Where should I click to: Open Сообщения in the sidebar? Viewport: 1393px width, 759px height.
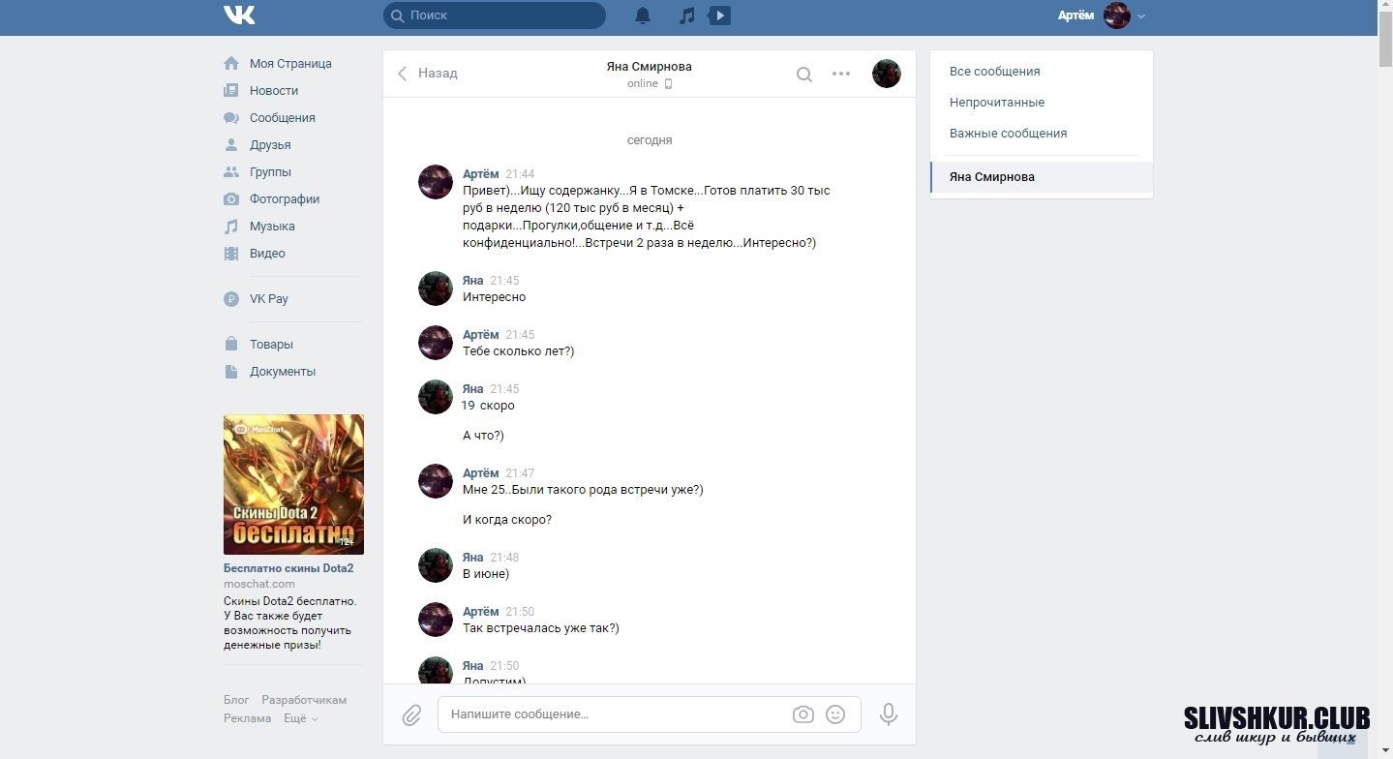pyautogui.click(x=283, y=118)
